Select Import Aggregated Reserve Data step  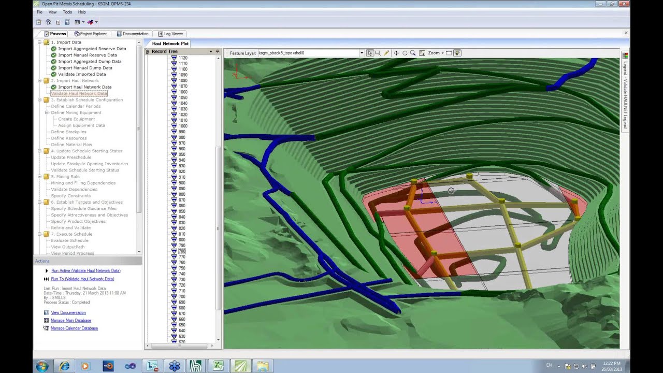[92, 49]
